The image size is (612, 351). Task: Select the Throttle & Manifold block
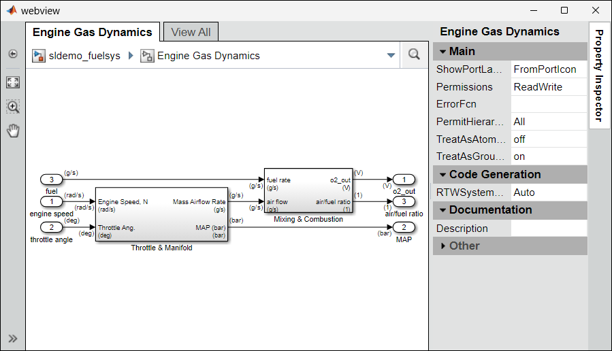point(161,214)
